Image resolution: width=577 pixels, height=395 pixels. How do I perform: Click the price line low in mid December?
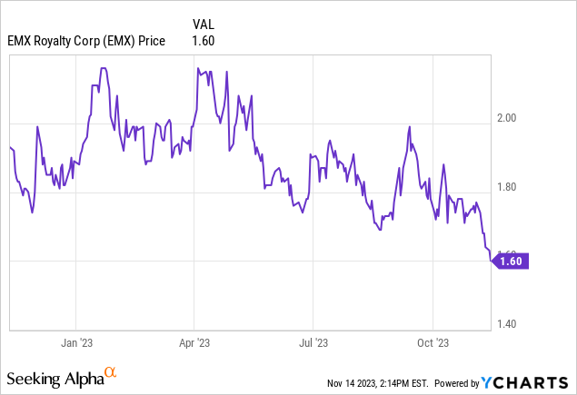point(33,212)
